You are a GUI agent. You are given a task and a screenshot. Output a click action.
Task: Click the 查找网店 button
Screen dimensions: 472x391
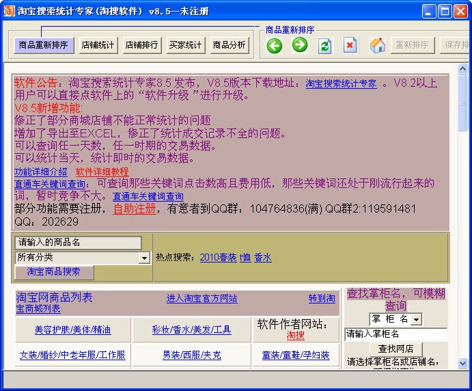pyautogui.click(x=396, y=349)
